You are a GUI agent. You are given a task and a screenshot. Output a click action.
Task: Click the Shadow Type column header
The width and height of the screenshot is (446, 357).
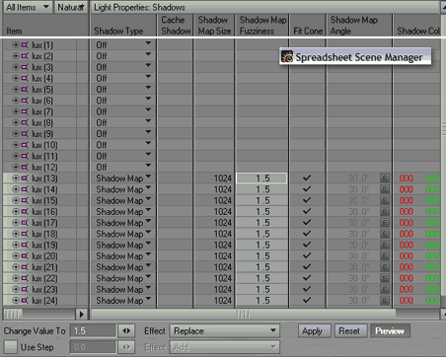123,26
